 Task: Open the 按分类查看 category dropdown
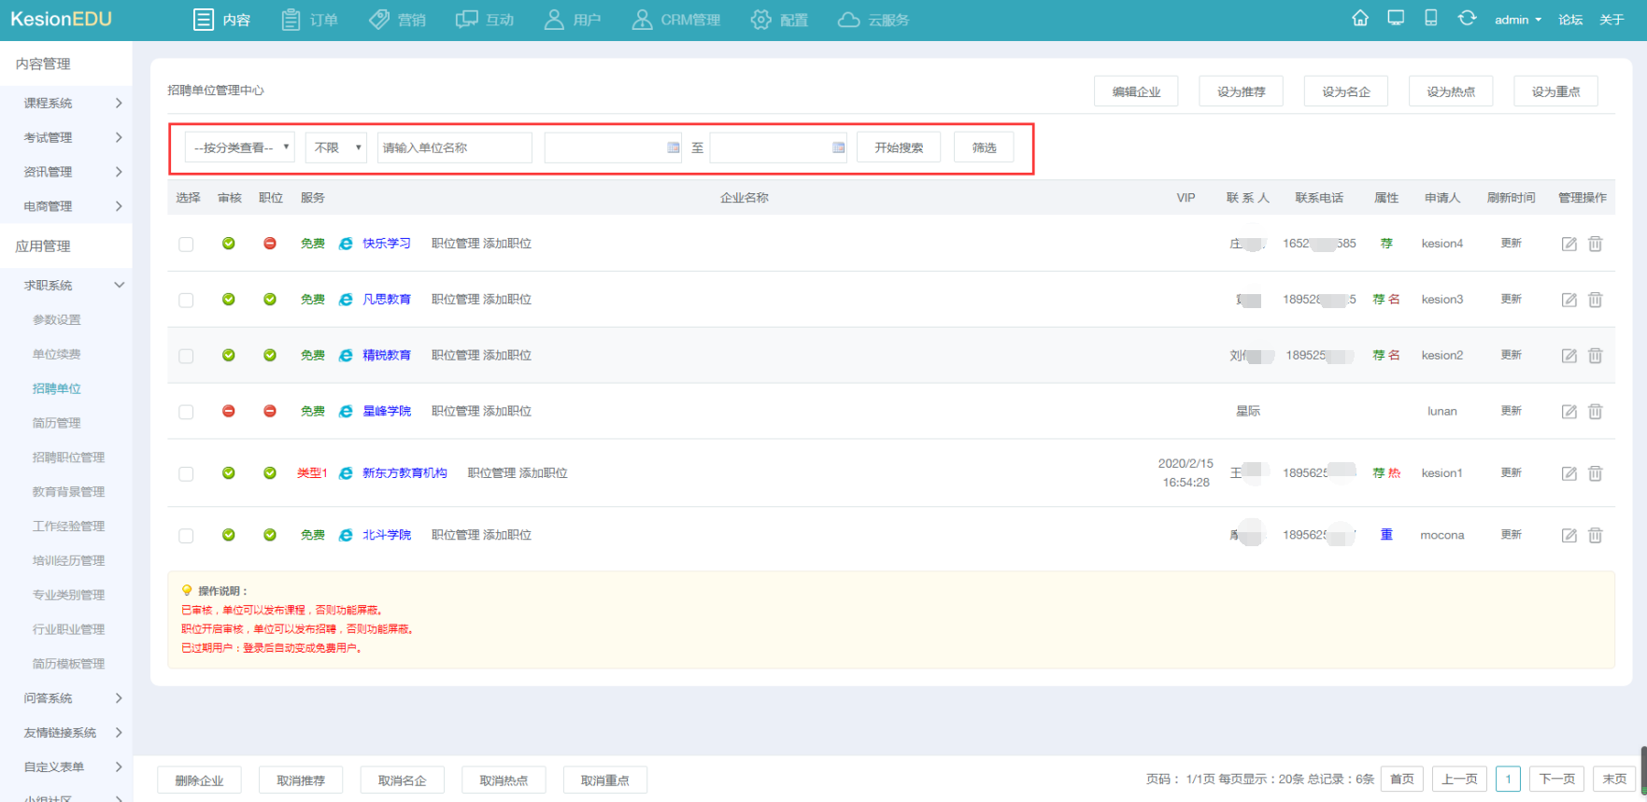tap(240, 148)
